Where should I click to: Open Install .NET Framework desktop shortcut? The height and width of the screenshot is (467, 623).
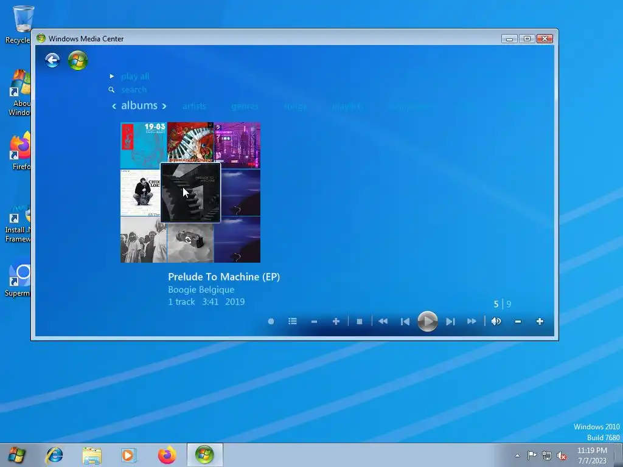18,223
